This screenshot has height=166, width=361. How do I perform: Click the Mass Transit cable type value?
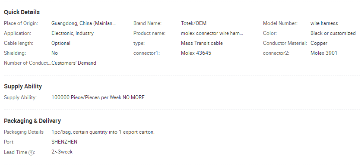tap(202, 43)
